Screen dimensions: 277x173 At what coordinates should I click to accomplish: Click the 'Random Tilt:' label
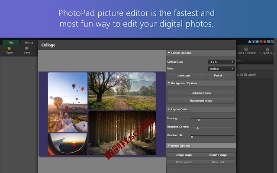pos(175,135)
